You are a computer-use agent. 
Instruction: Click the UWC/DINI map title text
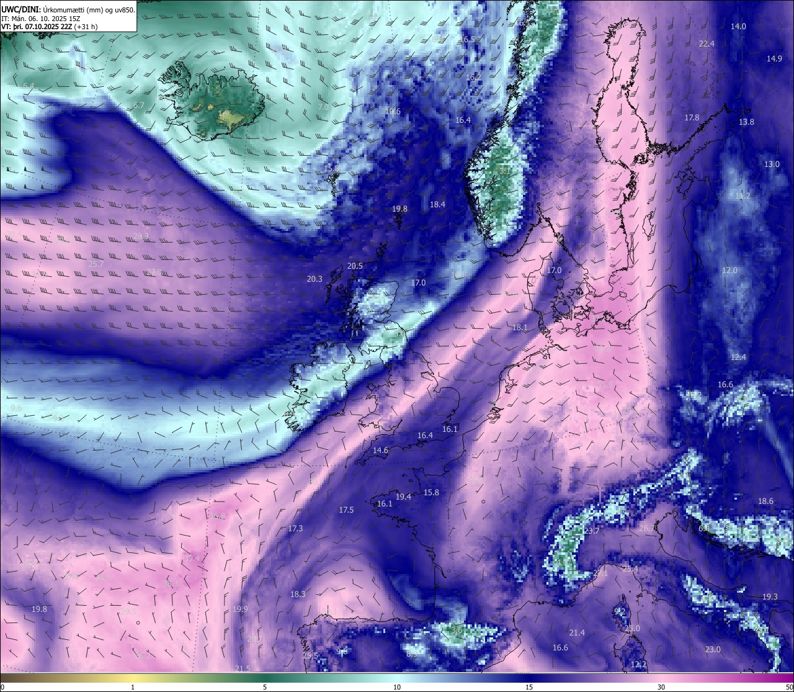68,10
